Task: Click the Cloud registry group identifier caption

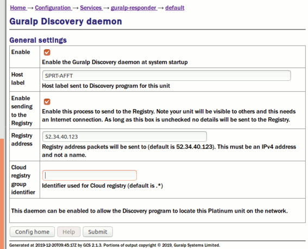Action: [x=23, y=180]
